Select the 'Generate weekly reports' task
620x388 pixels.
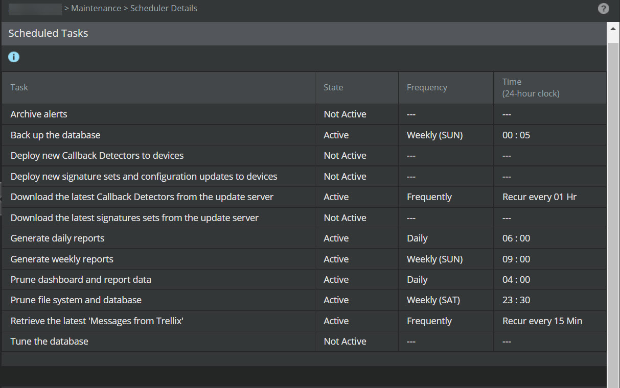tap(62, 259)
